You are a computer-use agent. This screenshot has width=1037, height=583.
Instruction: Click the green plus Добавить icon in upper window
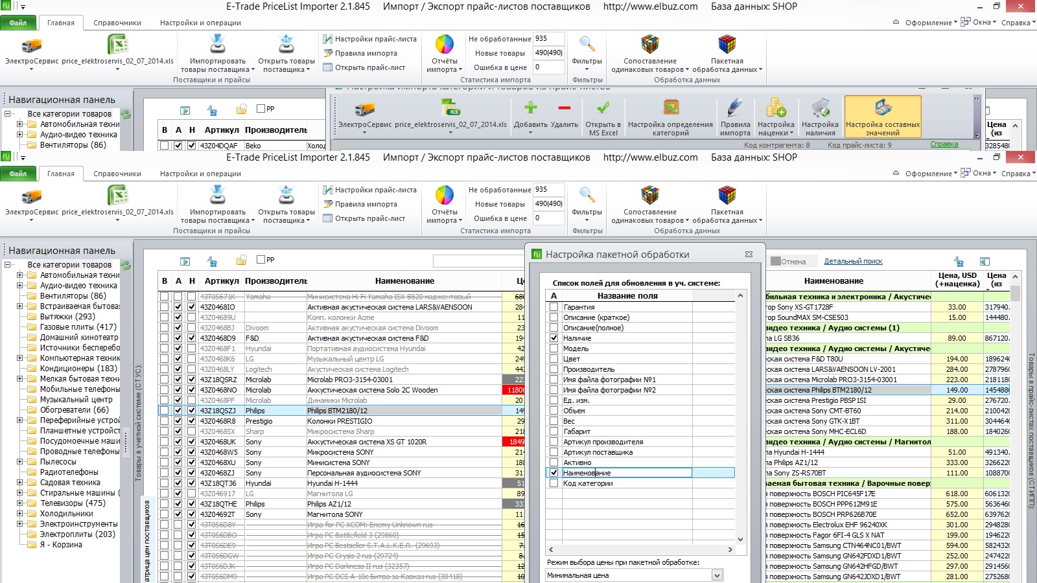pos(531,108)
